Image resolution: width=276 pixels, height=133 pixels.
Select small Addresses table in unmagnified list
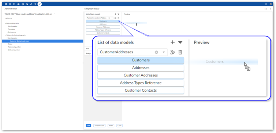tap(103, 24)
